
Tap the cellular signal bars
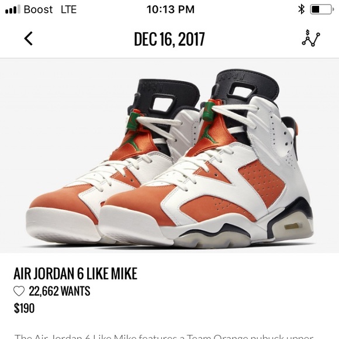click(x=12, y=9)
